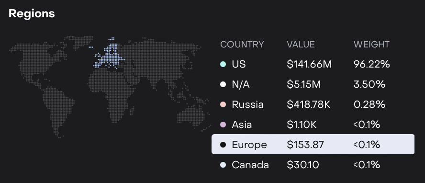Click the Asia purple color dot

(x=223, y=125)
